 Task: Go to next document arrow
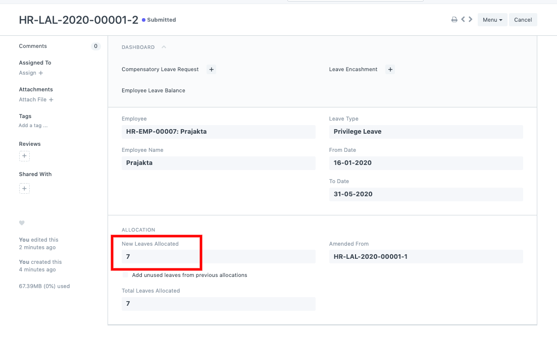471,20
